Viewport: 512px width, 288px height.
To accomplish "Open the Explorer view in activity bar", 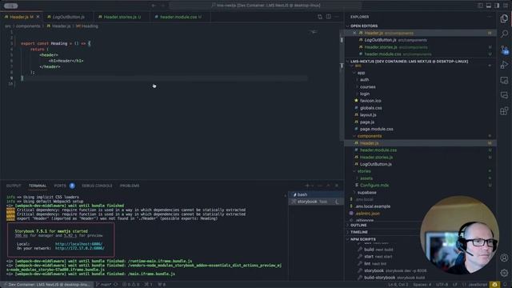I will coord(504,18).
